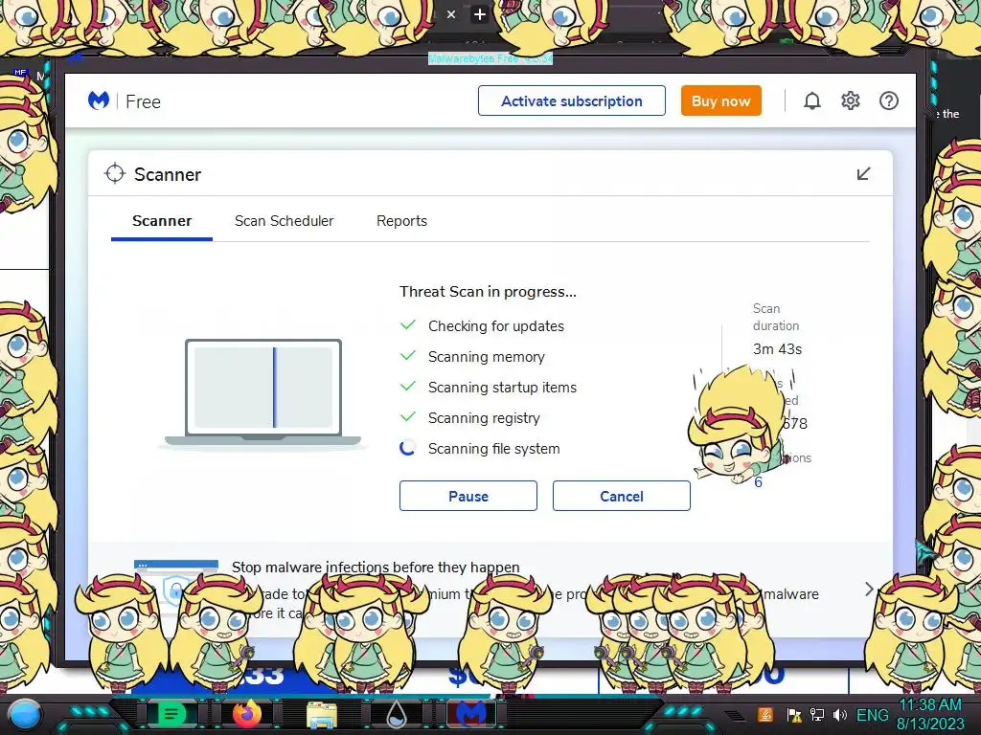Open the Action Center flag tray icon
The width and height of the screenshot is (981, 735).
794,715
